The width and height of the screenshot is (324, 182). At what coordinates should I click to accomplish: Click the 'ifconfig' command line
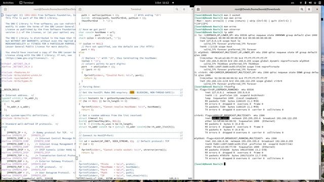pos(215,86)
